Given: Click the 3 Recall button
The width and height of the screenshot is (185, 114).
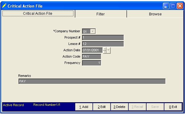Looking at the screenshot, I should click(x=137, y=107).
